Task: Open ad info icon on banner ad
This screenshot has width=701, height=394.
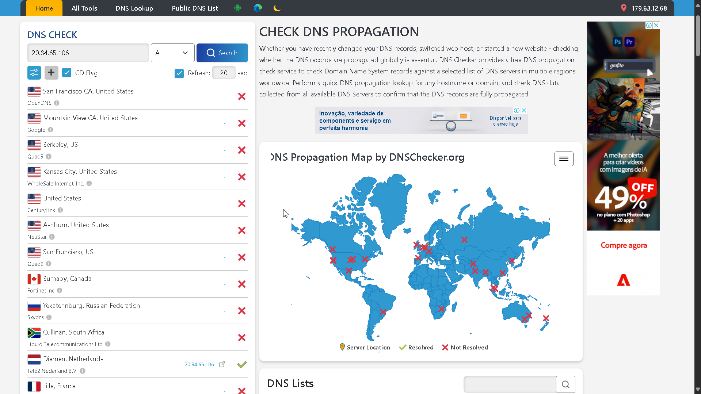Action: pyautogui.click(x=517, y=110)
